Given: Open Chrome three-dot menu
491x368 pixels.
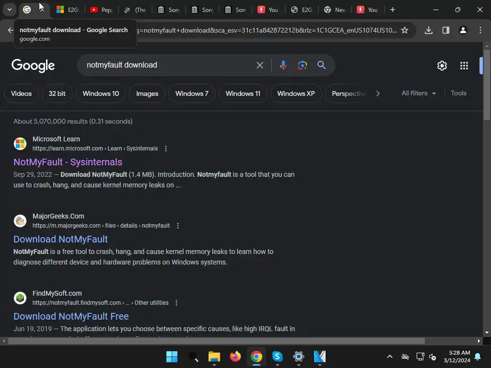Looking at the screenshot, I should click(480, 30).
